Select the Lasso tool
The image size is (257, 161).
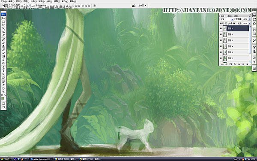[x=3, y=25]
